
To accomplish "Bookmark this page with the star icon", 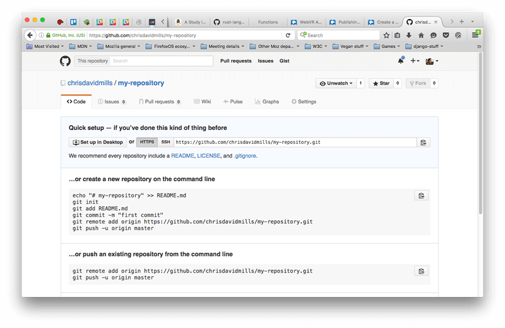I will coord(386,35).
